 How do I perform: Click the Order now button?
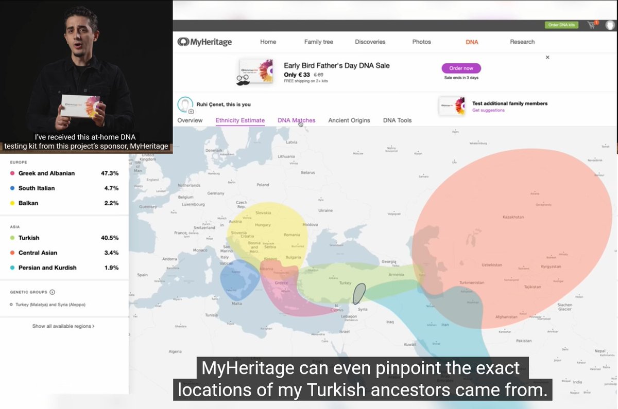[x=461, y=68]
